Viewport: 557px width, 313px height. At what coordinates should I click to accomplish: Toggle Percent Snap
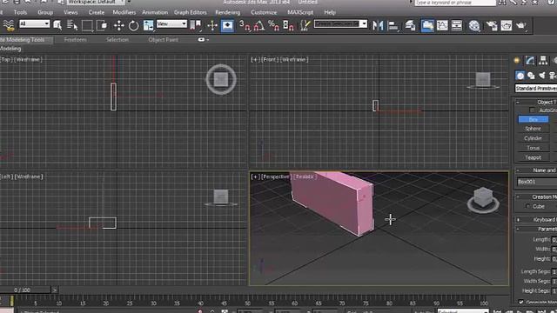pos(273,25)
